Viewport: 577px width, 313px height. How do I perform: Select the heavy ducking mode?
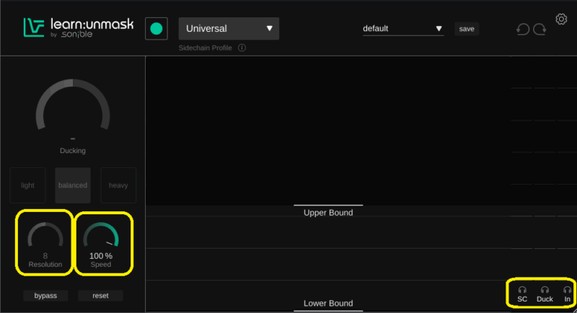coord(118,185)
